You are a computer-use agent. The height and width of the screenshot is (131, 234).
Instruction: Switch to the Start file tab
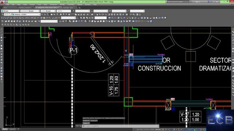5,8
